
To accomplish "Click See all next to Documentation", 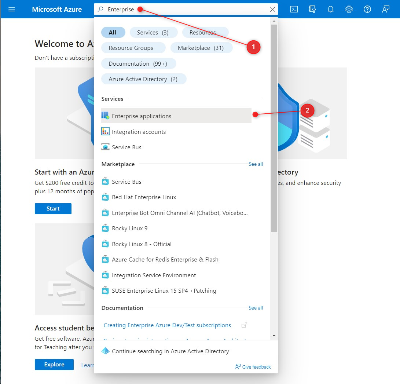I will [x=256, y=308].
